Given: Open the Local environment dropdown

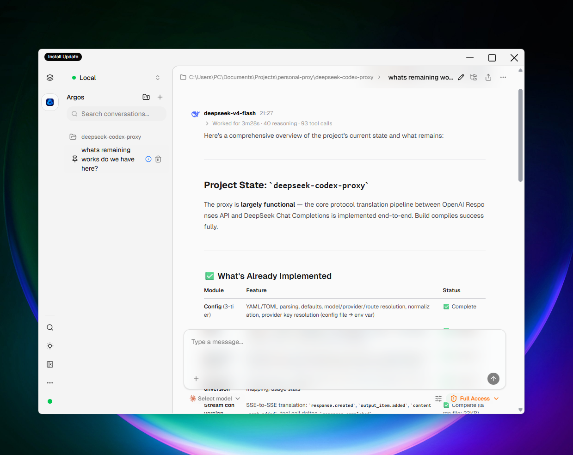Looking at the screenshot, I should click(x=116, y=78).
